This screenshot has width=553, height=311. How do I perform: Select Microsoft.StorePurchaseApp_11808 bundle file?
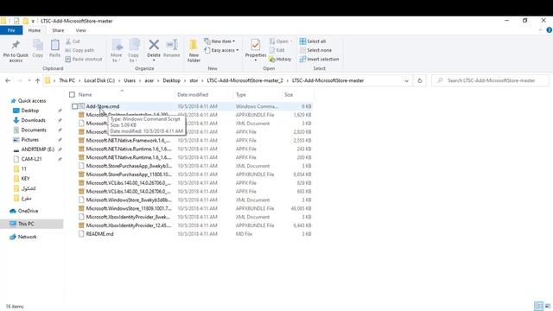129,175
